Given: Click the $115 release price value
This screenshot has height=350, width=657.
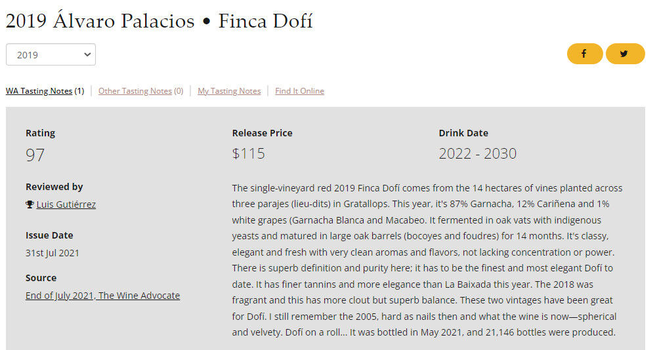Looking at the screenshot, I should coord(249,154).
